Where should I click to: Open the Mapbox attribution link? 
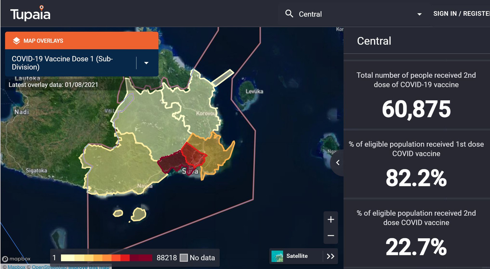(x=16, y=267)
